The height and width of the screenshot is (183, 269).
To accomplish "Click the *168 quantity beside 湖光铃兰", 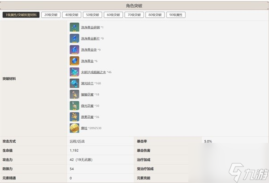I will [98, 83].
